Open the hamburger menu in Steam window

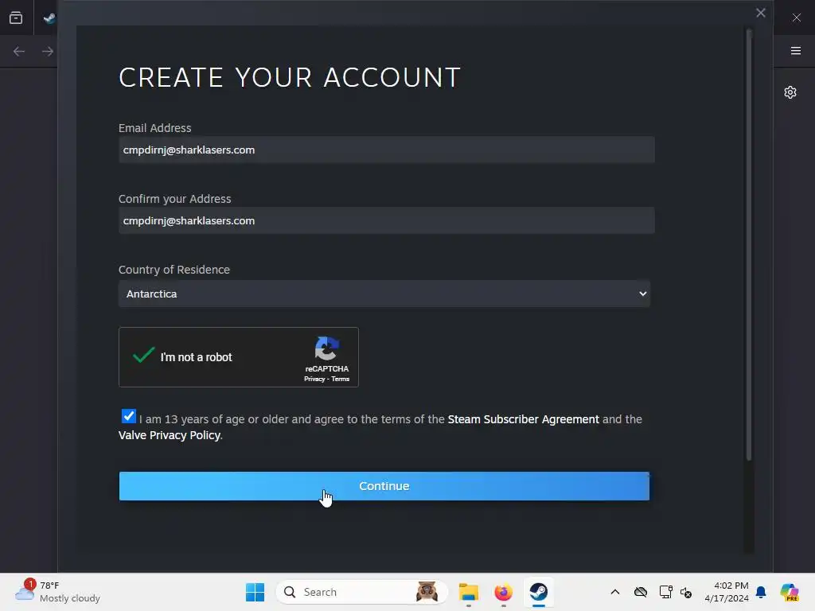(x=796, y=51)
